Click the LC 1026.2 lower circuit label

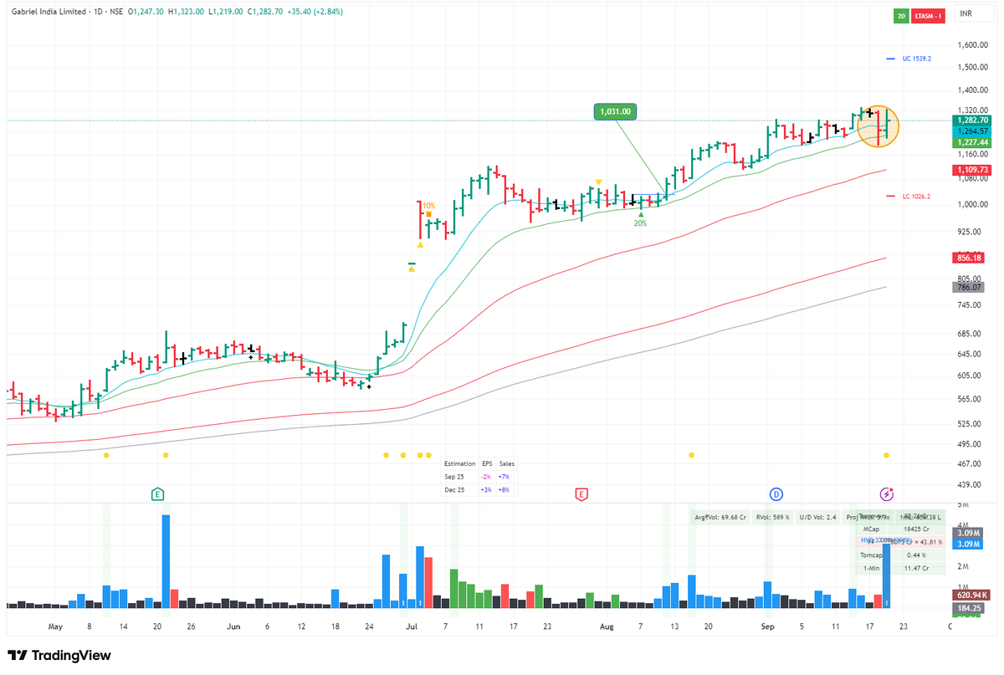pyautogui.click(x=916, y=197)
